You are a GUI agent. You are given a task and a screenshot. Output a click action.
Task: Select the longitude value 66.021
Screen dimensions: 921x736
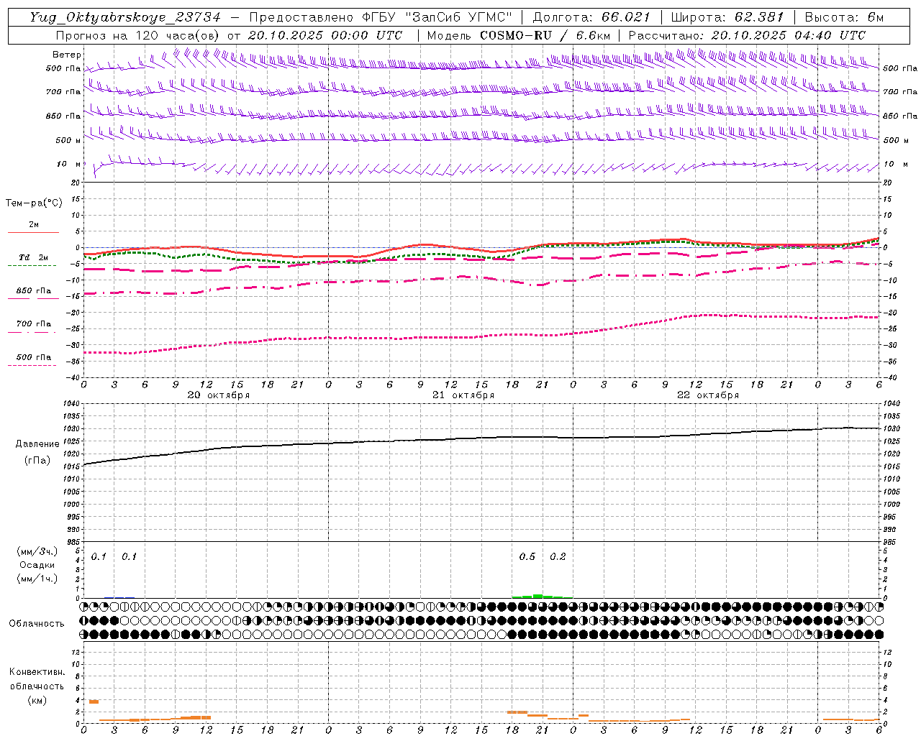pyautogui.click(x=626, y=18)
